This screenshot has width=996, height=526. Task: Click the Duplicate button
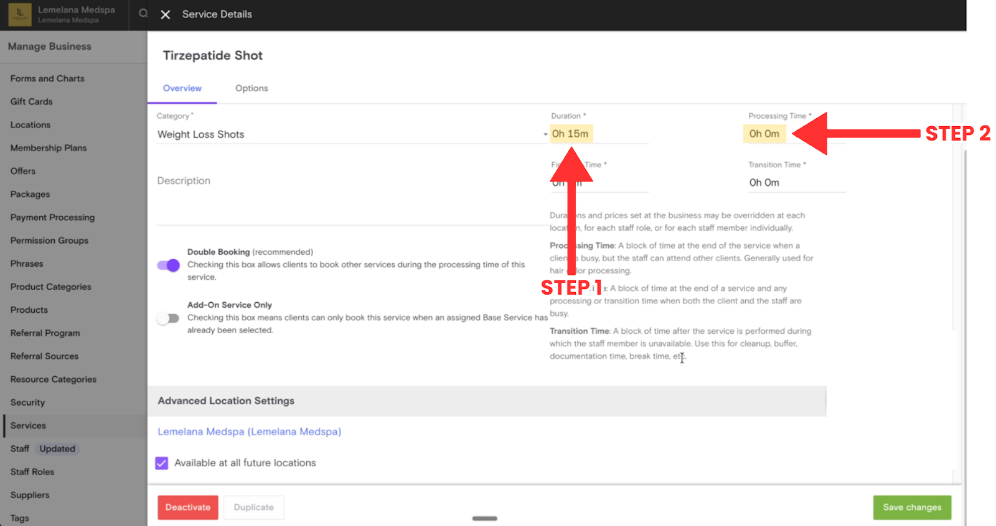point(254,507)
